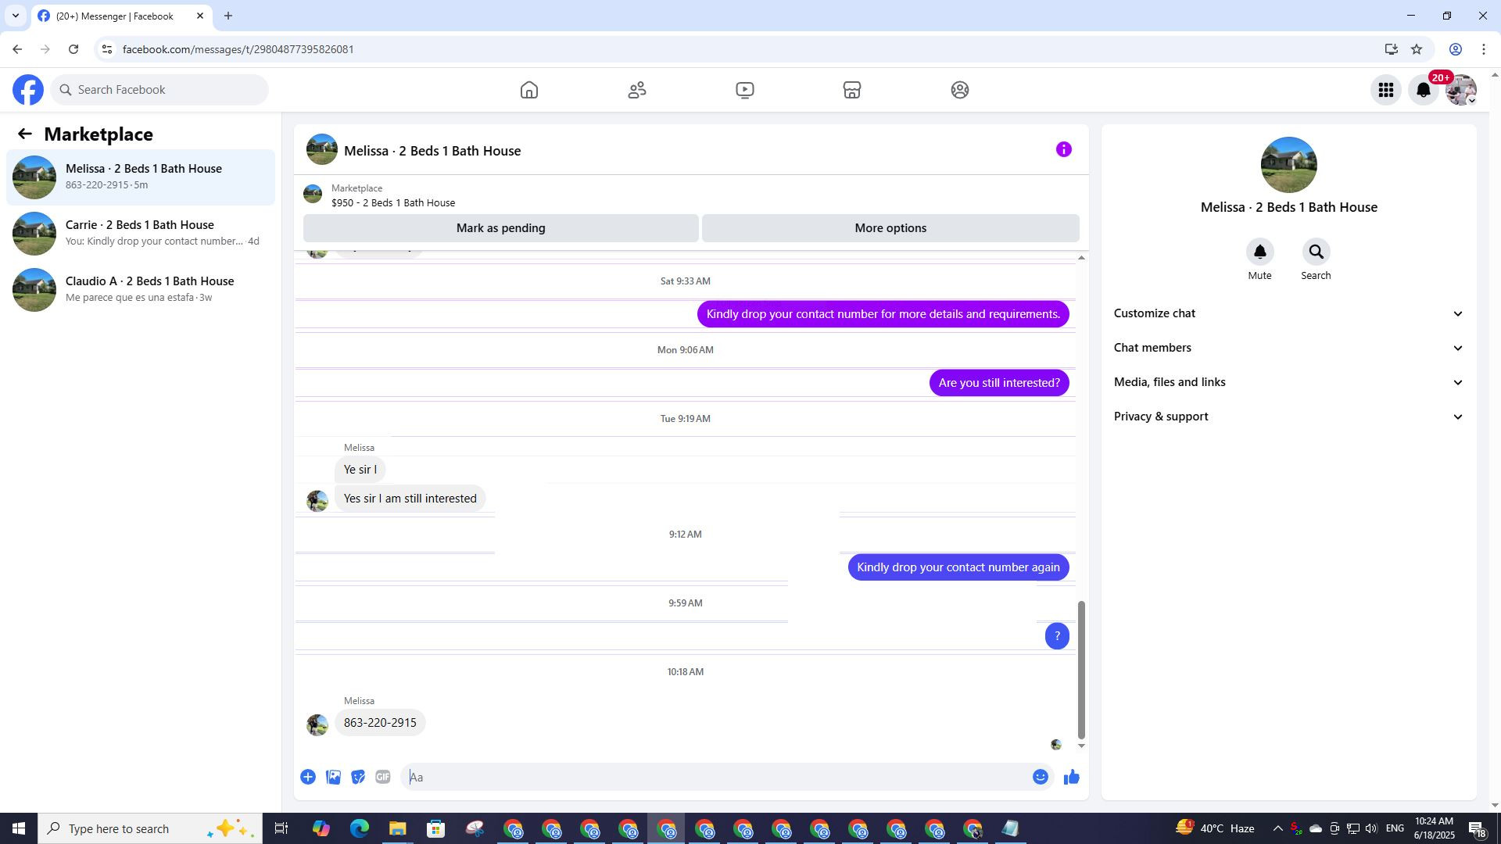The height and width of the screenshot is (844, 1501).
Task: Open the Marketplace storefront icon
Action: click(852, 90)
